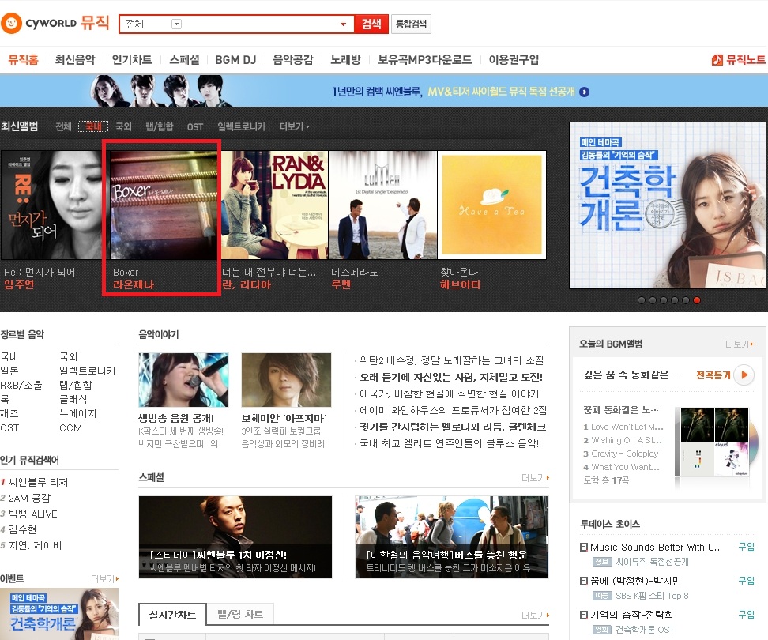
Task: Click artist name 라온제나
Action: pos(134,285)
